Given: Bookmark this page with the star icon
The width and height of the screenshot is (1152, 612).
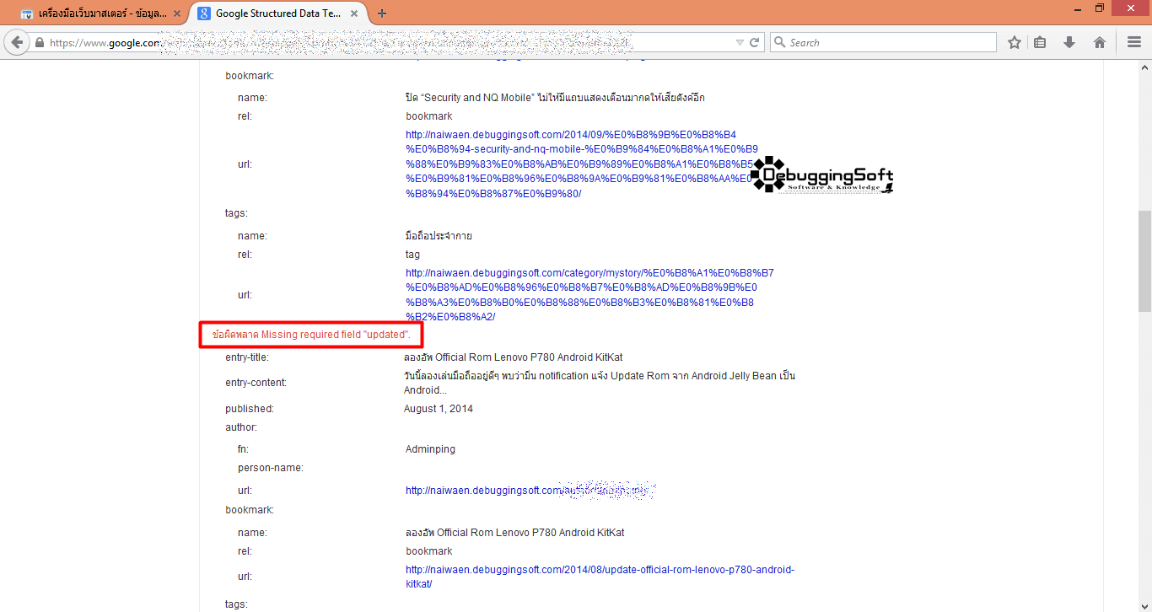Looking at the screenshot, I should [1015, 42].
